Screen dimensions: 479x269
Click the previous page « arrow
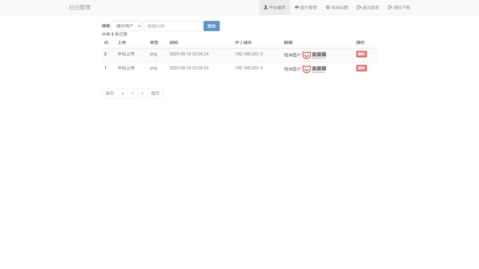point(123,93)
